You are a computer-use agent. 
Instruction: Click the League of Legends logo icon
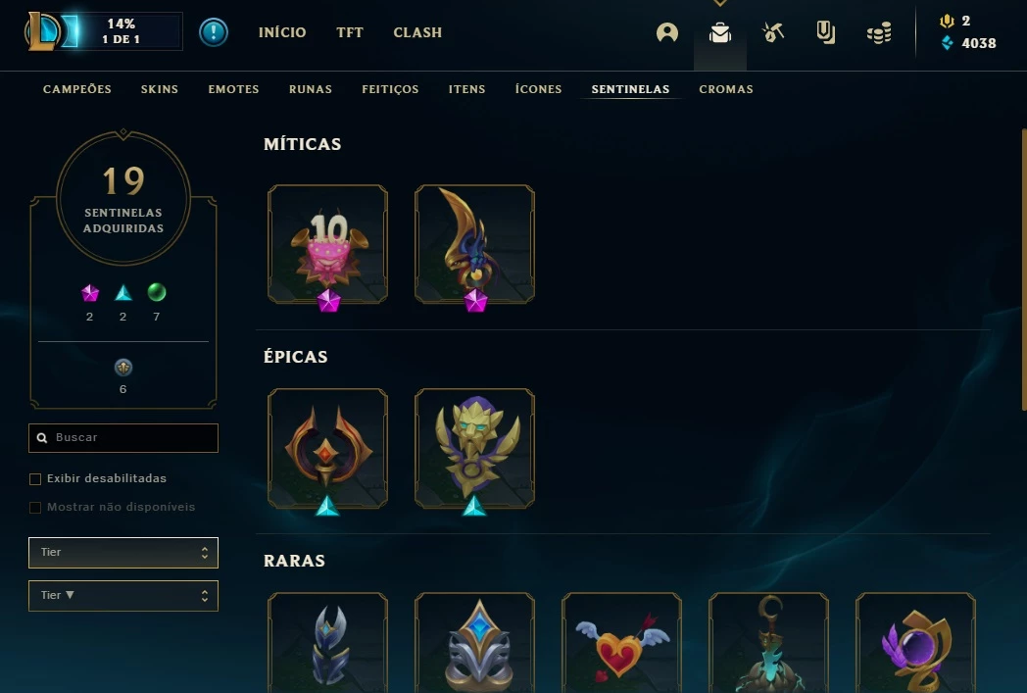pyautogui.click(x=43, y=31)
